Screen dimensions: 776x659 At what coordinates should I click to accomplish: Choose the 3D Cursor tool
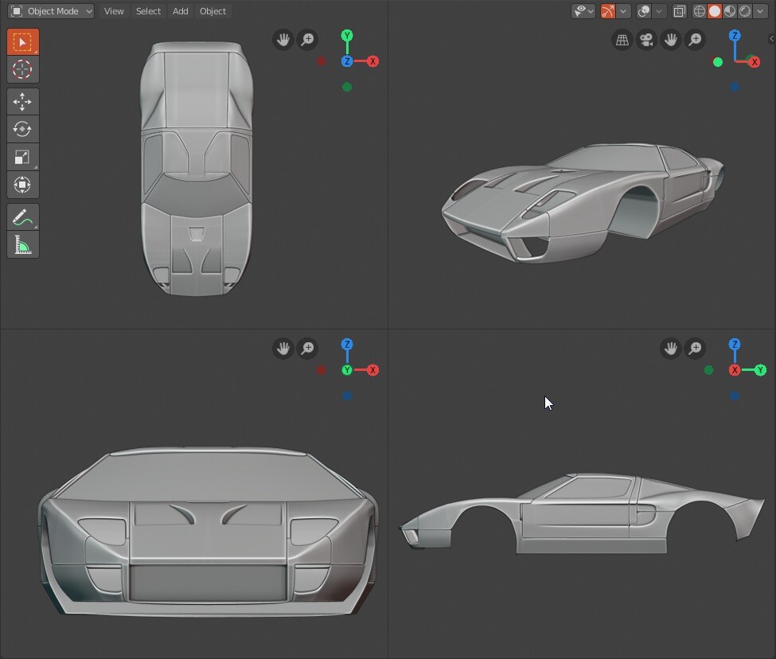coord(22,69)
